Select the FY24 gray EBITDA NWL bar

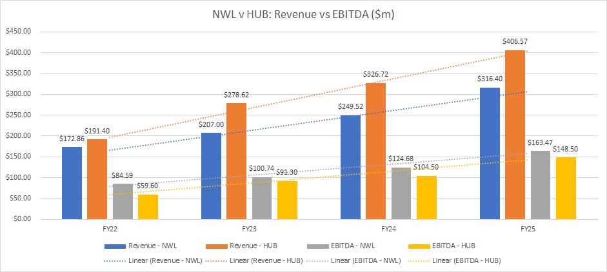[x=401, y=193]
